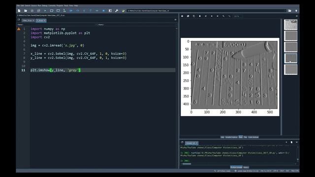Select the second plot thumbnail
The height and width of the screenshot is (177, 315).
pyautogui.click(x=291, y=36)
